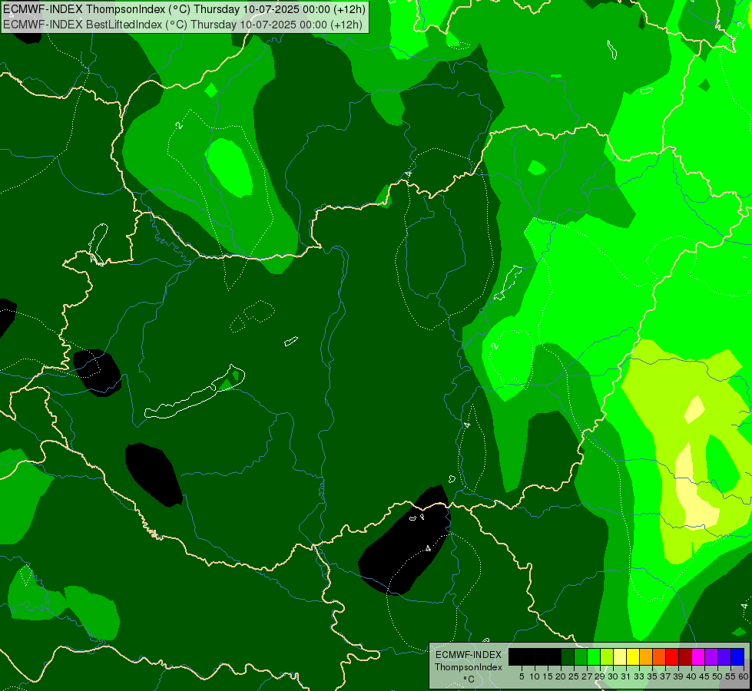Click the legend tick label 20
Image resolution: width=752 pixels, height=691 pixels.
coord(562,676)
